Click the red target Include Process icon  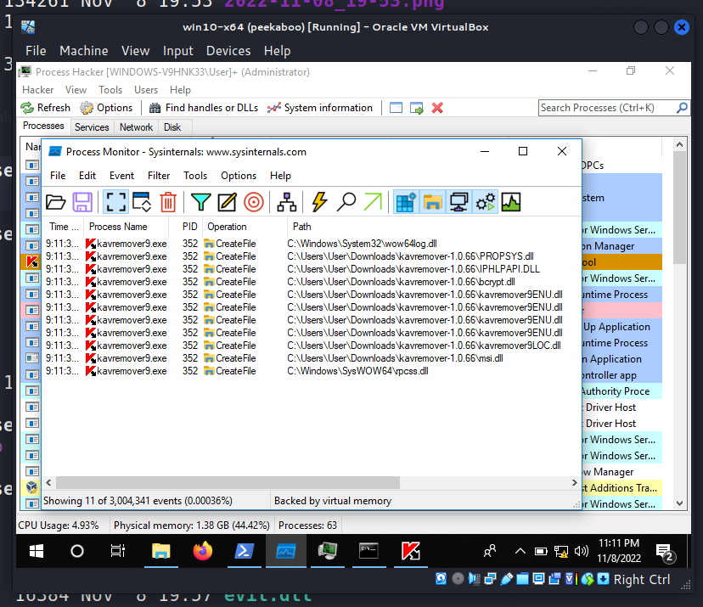pos(254,202)
